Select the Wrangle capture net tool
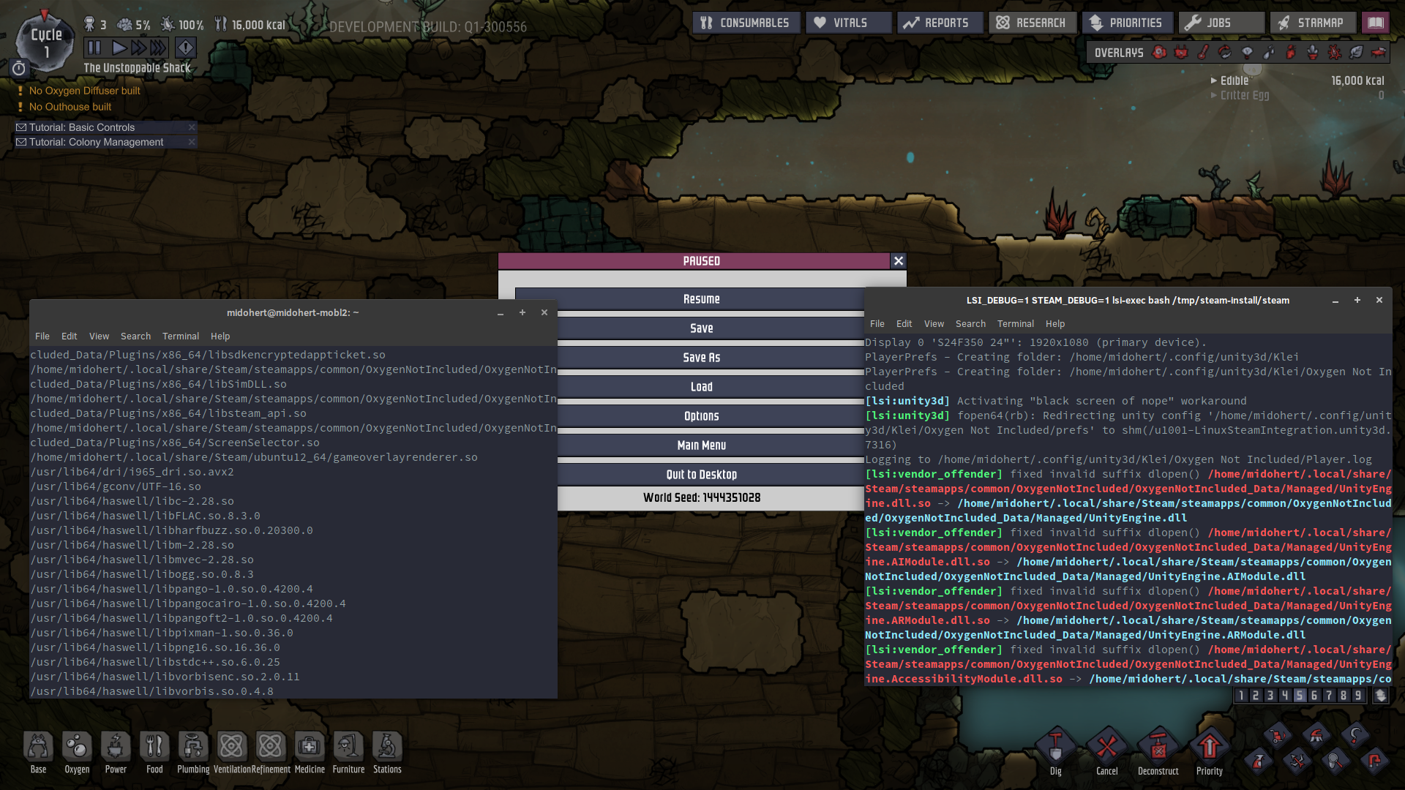 1336,761
